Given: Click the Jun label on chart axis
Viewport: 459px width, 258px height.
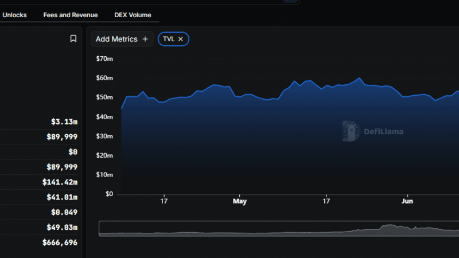Looking at the screenshot, I should tap(407, 201).
